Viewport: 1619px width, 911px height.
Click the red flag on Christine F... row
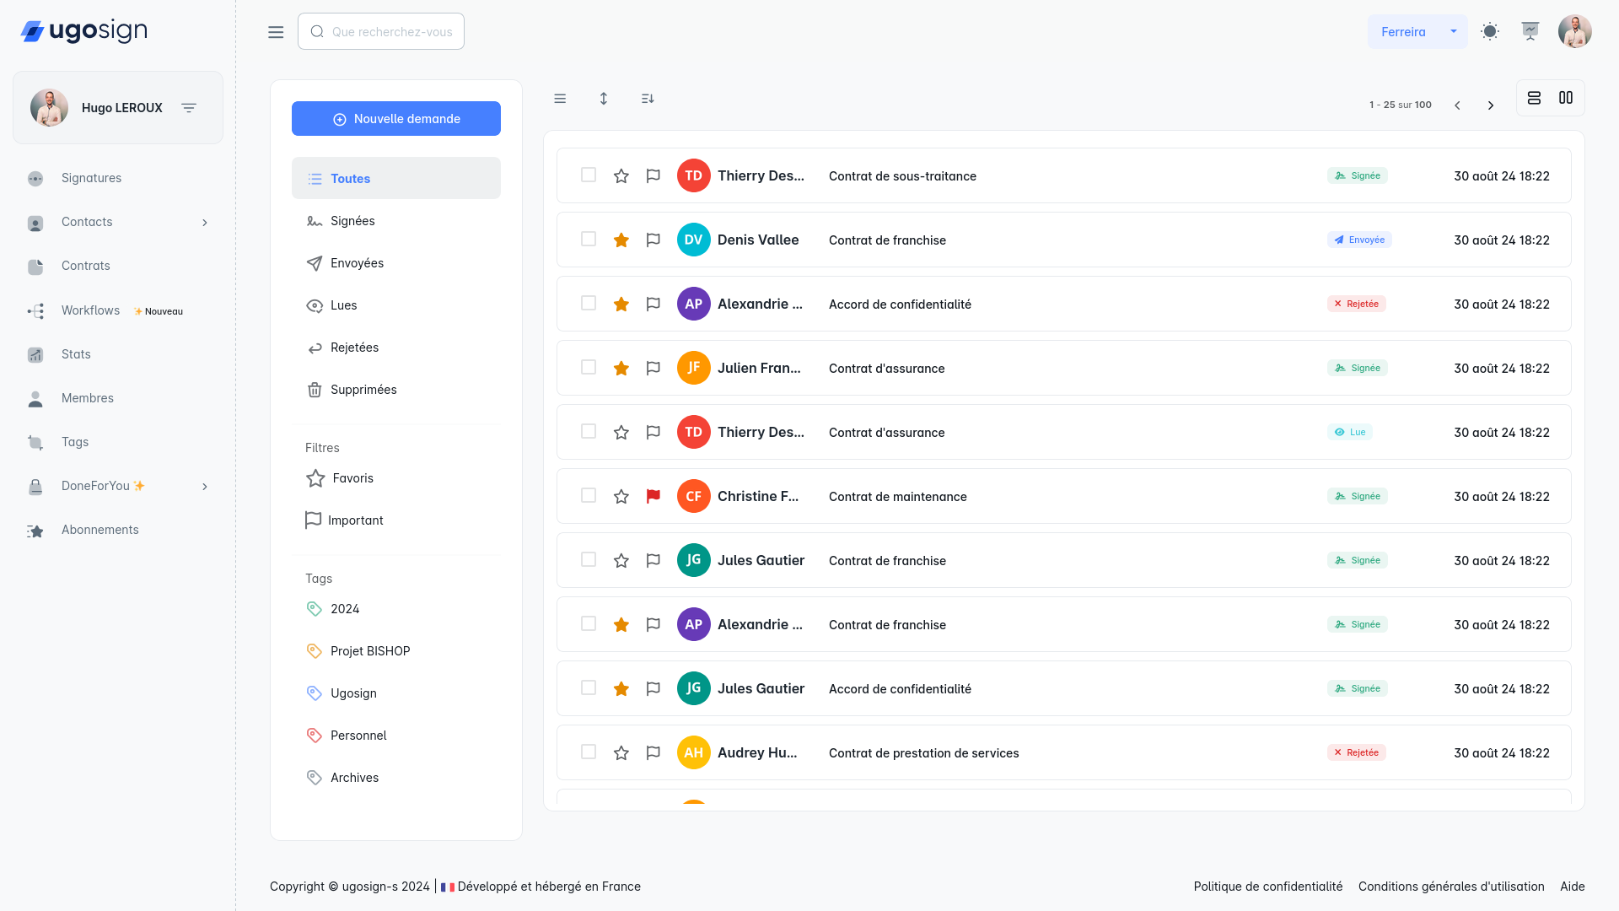(x=653, y=497)
